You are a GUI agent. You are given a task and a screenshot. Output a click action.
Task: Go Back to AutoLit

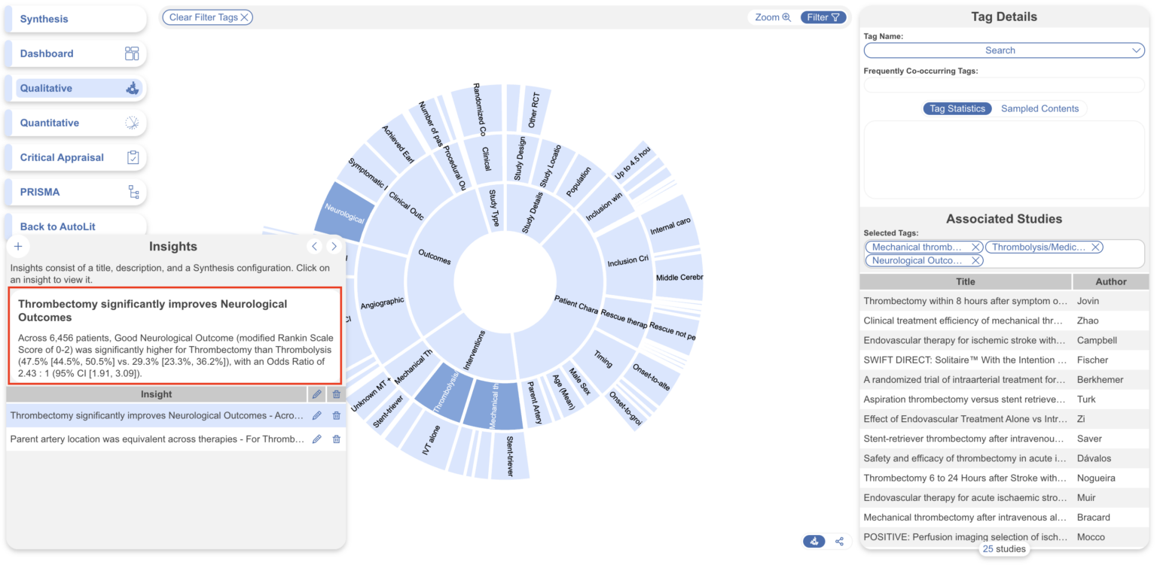[x=75, y=226]
